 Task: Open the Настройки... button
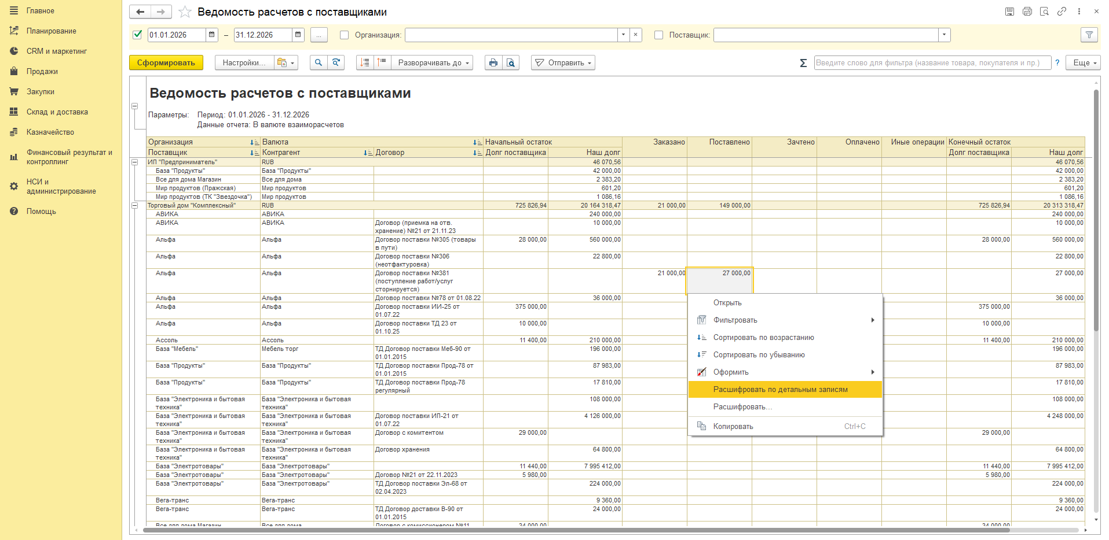[244, 62]
